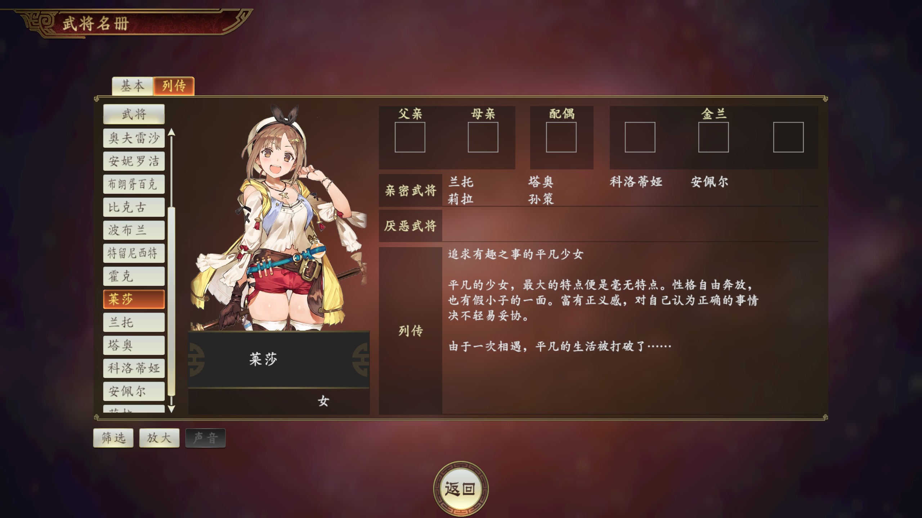Click the 武将 list header button
The width and height of the screenshot is (922, 518).
[134, 114]
